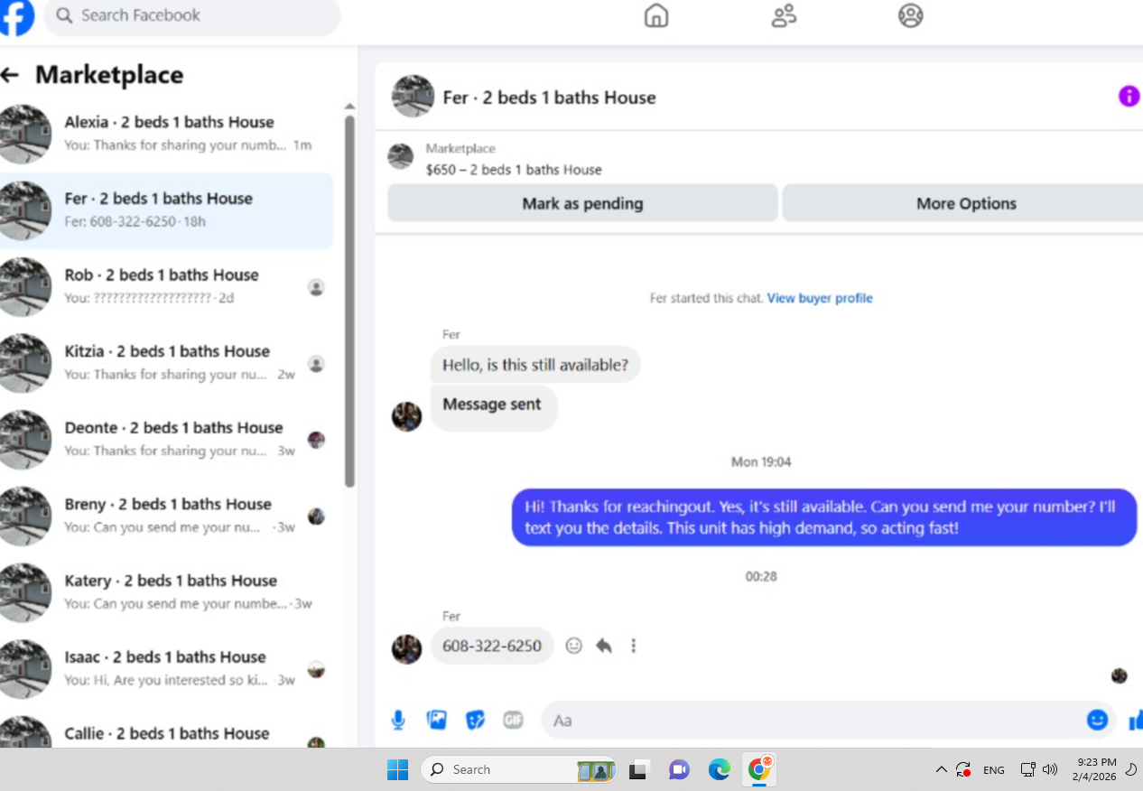The width and height of the screenshot is (1143, 791).
Task: Open Callie's conversation
Action: point(167,734)
